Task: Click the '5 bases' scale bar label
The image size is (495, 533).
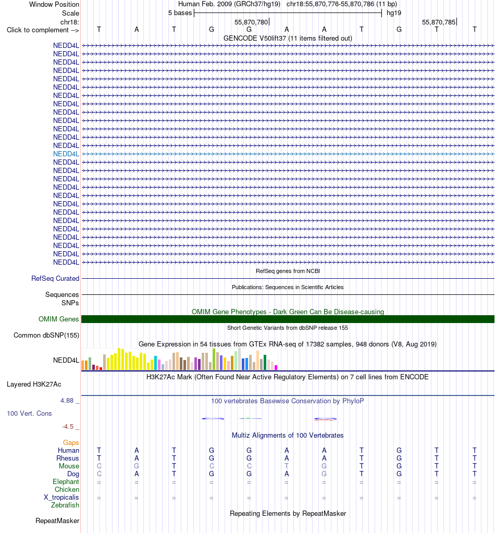Action: click(x=180, y=13)
